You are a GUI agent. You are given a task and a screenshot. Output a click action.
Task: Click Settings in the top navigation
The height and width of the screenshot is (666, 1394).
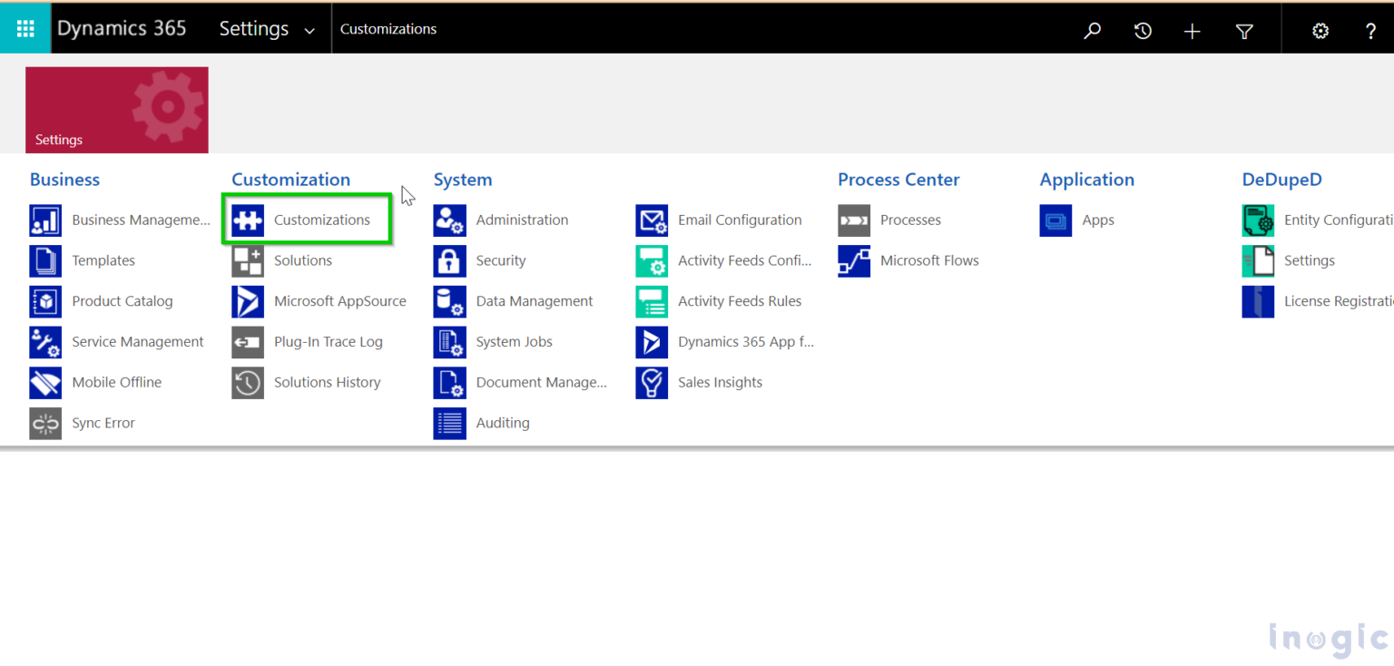[254, 28]
